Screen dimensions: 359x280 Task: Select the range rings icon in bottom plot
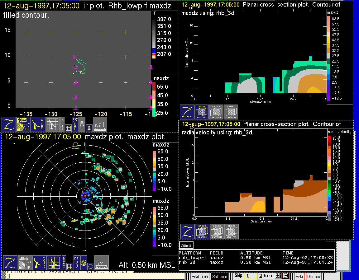click(83, 263)
